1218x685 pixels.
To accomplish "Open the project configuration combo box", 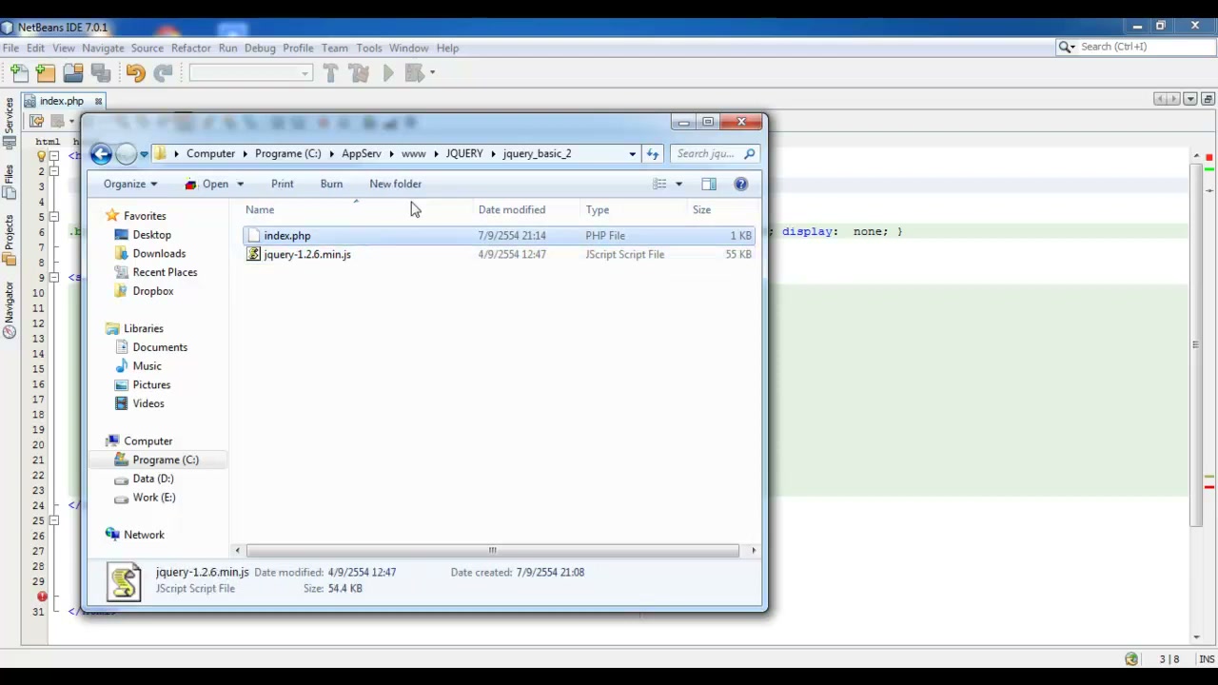I will (x=250, y=73).
